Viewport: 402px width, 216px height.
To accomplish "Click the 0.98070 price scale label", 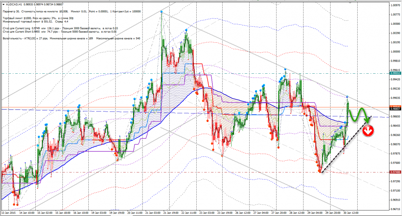I will (395, 144).
